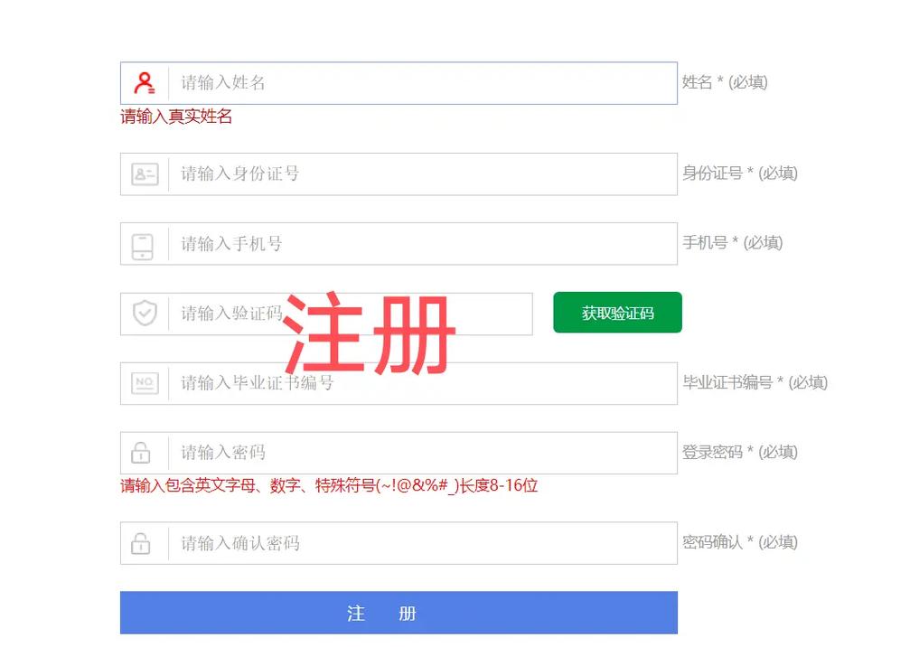This screenshot has height=647, width=919.
Task: Click the person icon beside name input
Action: pyautogui.click(x=145, y=82)
